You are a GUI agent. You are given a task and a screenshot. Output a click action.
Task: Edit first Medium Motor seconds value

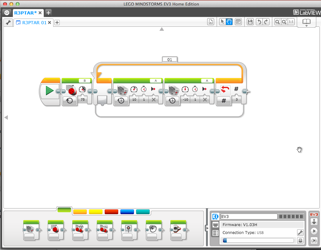[144, 99]
